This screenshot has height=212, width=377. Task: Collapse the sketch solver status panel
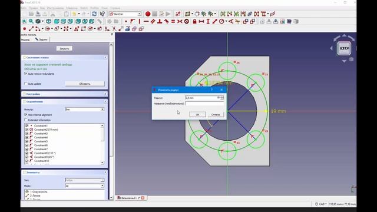click(x=105, y=58)
